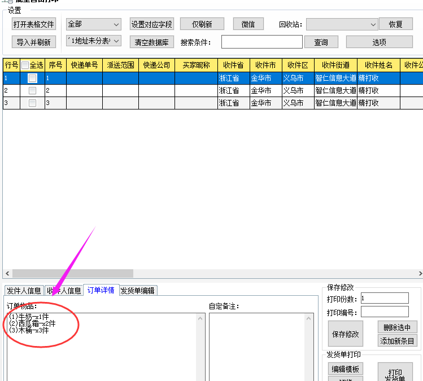Click the 查询 search button
The width and height of the screenshot is (423, 381).
(x=321, y=42)
